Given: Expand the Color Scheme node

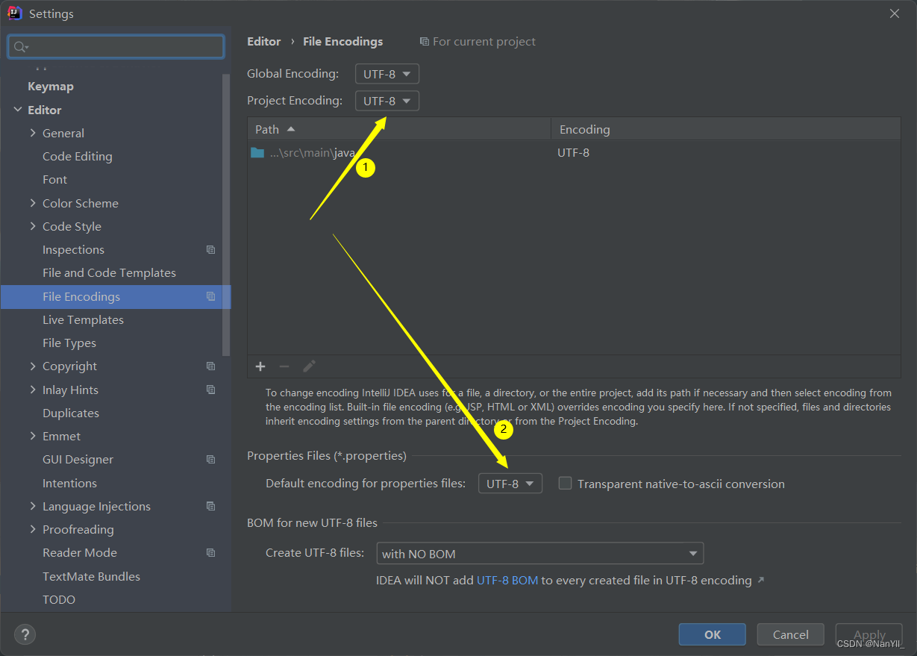Looking at the screenshot, I should pos(33,203).
